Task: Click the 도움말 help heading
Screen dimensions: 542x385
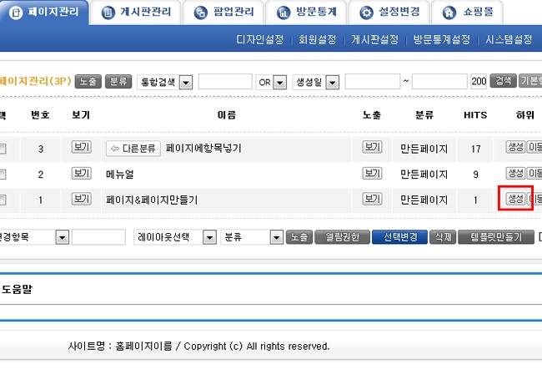Action: click(17, 289)
